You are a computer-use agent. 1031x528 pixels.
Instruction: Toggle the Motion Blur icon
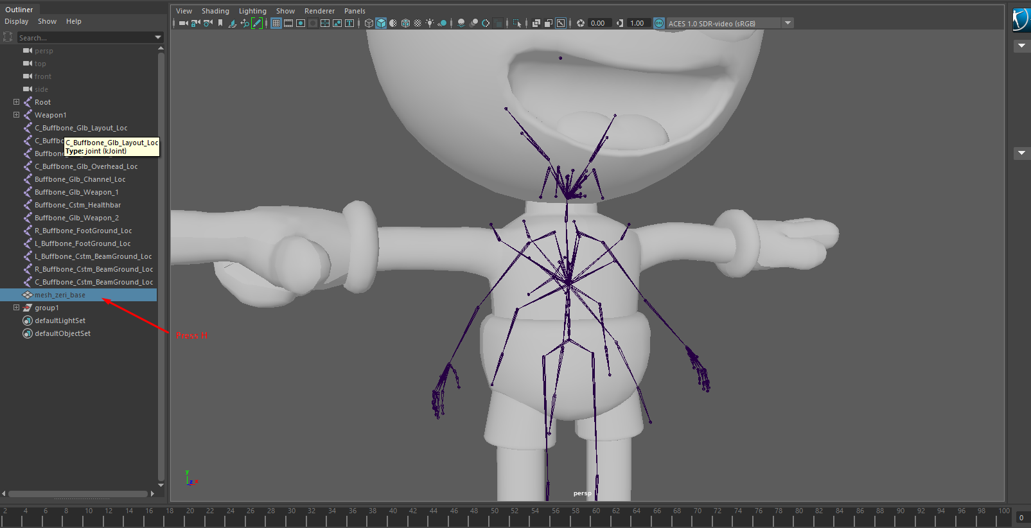(473, 23)
